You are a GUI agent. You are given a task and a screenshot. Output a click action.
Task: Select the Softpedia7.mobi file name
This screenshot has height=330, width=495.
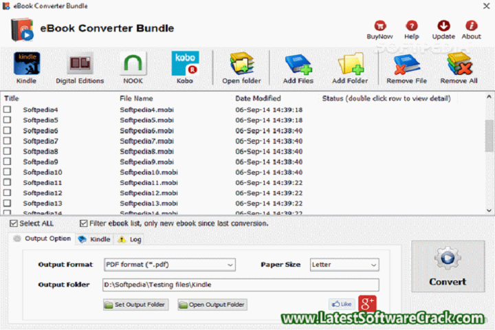tap(147, 141)
